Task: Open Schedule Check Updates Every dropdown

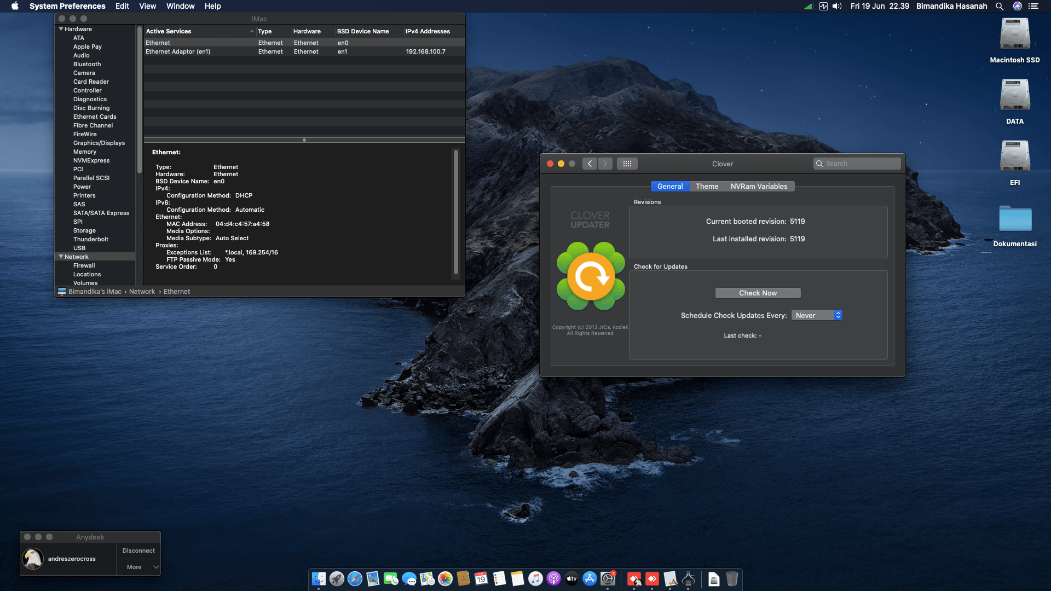Action: point(817,315)
